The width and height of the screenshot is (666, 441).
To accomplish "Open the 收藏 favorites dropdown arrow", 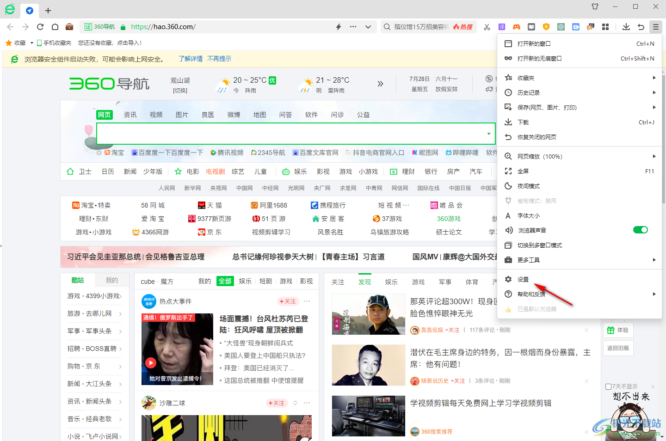I will click(x=31, y=43).
